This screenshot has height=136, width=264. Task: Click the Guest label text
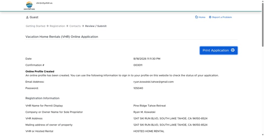point(34,17)
